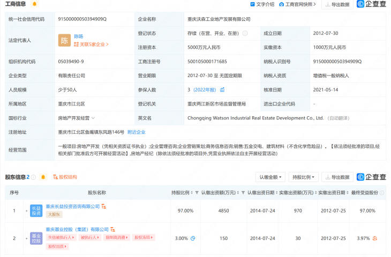Click the 长益投资 logo thumbnail
This screenshot has height=257, width=391.
tap(36, 210)
